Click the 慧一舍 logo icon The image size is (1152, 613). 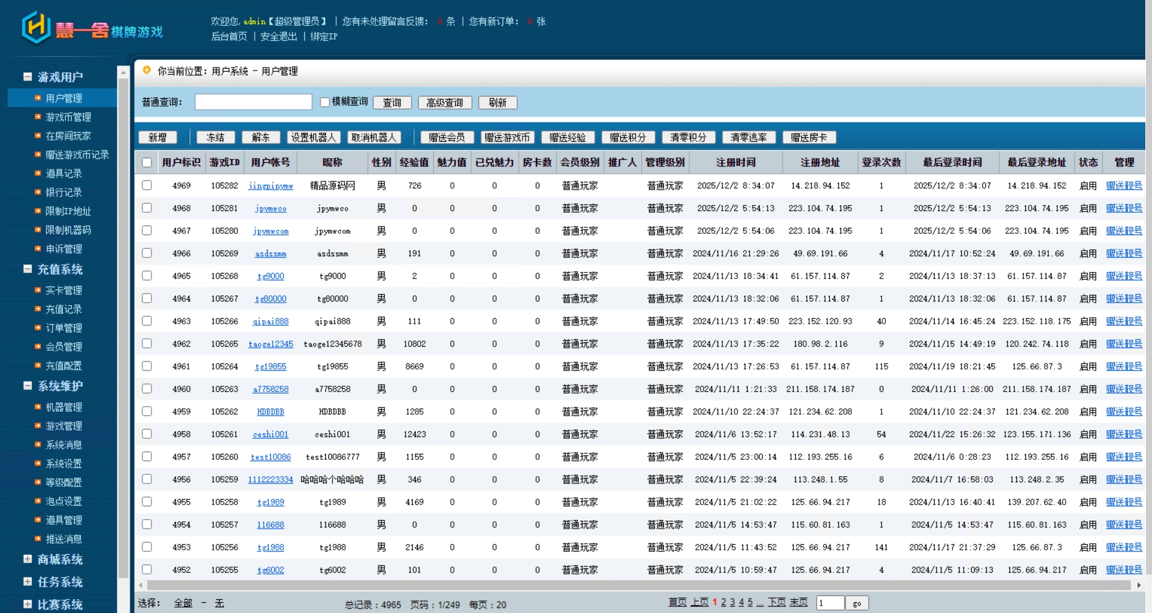(x=36, y=27)
